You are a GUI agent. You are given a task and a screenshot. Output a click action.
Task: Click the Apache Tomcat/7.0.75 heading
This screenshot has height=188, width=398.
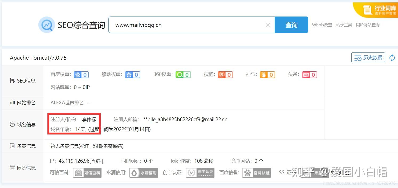tap(38, 58)
